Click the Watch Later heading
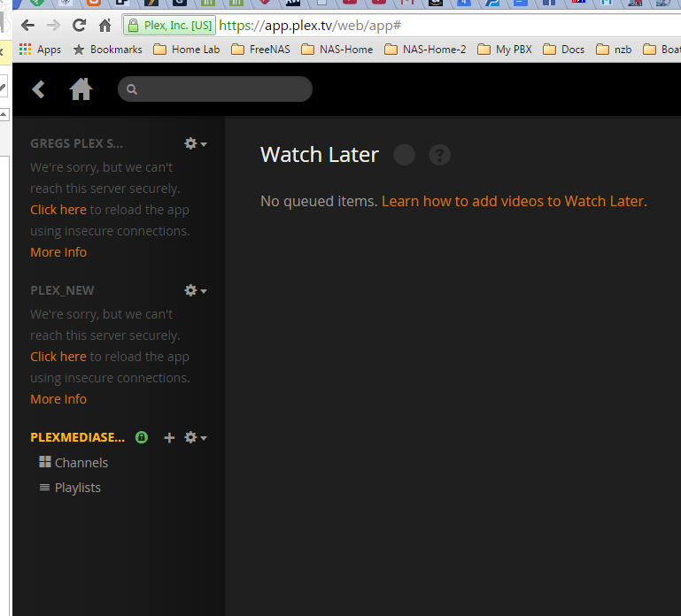 pyautogui.click(x=320, y=155)
